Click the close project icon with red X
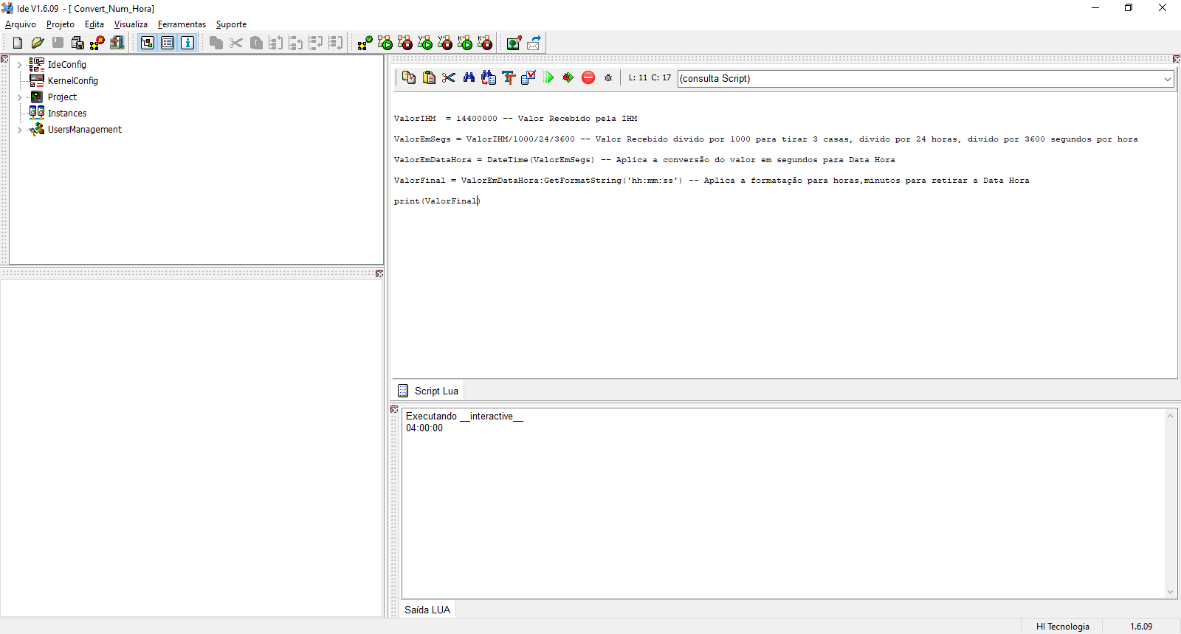 click(97, 43)
